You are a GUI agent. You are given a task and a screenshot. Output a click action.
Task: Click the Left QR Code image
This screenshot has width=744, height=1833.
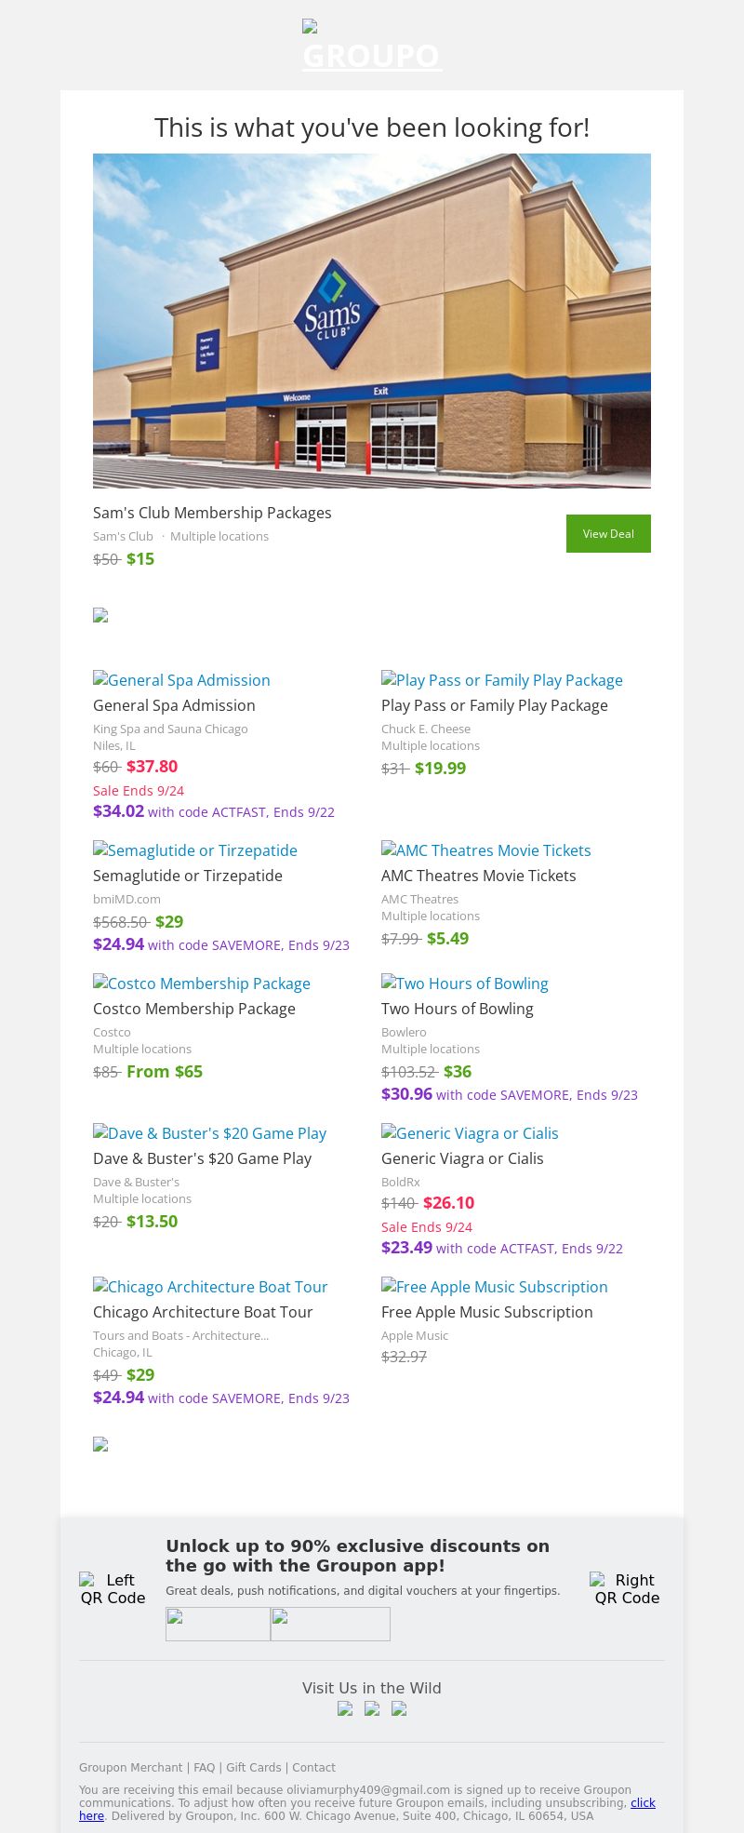pyautogui.click(x=113, y=1588)
